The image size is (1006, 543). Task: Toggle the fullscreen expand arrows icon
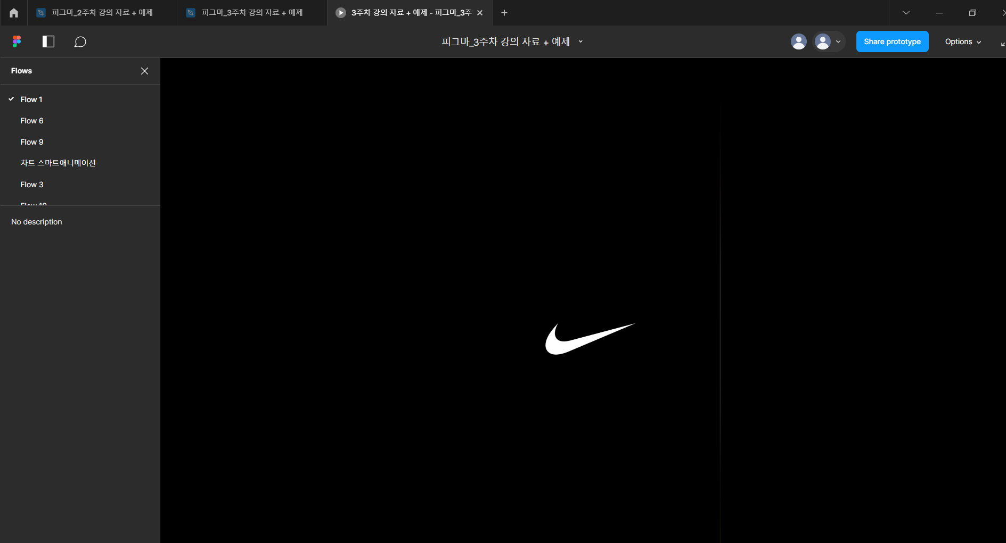(1002, 44)
